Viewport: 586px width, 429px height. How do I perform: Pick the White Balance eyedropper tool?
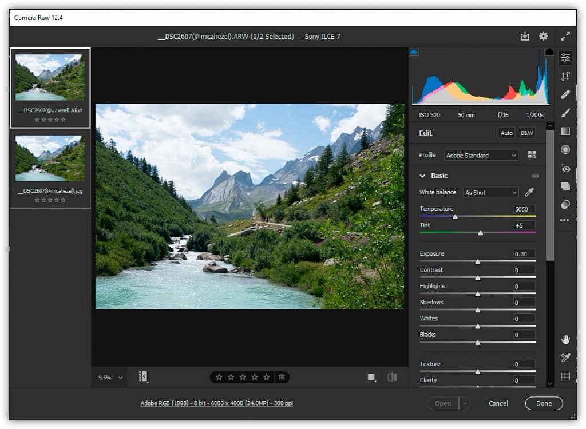point(529,192)
